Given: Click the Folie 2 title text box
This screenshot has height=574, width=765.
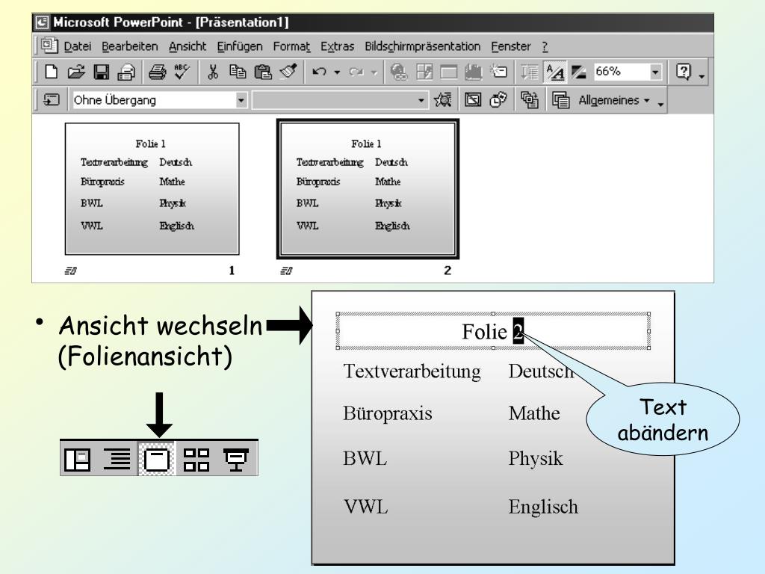Looking at the screenshot, I should click(x=493, y=331).
